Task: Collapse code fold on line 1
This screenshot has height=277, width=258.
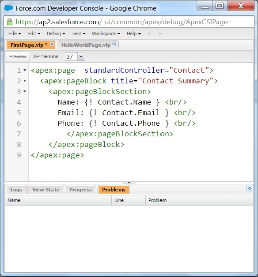Action: tap(25, 70)
